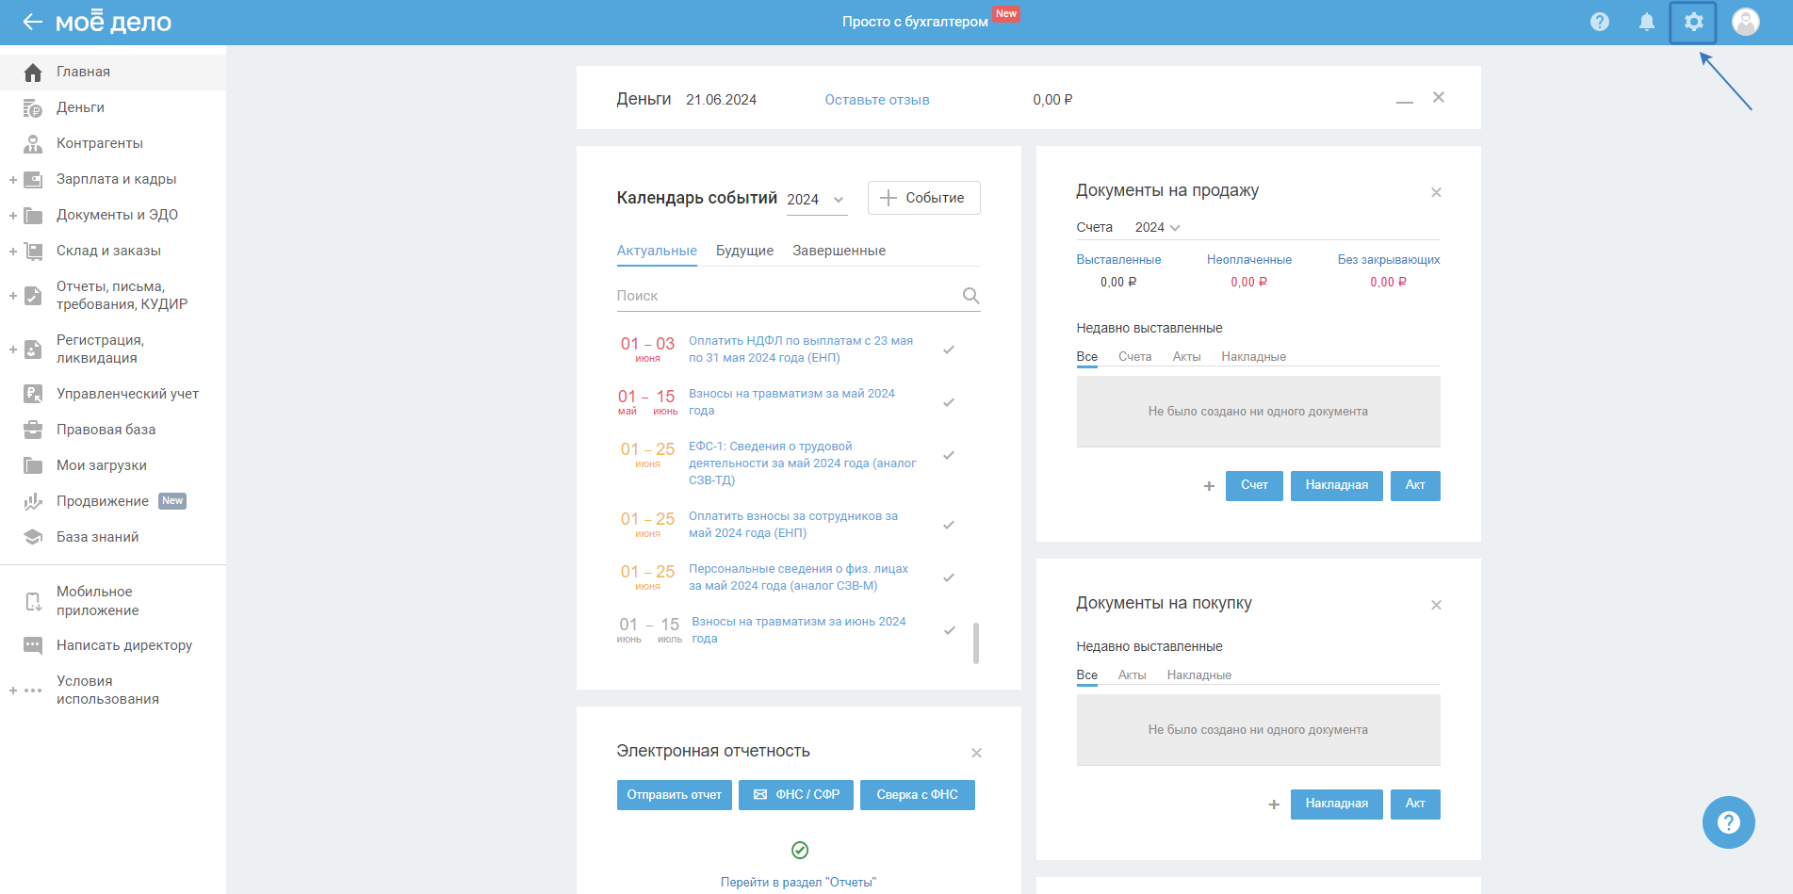The width and height of the screenshot is (1793, 894).
Task: Click the Мобильное приложение phone icon
Action: coord(33,602)
